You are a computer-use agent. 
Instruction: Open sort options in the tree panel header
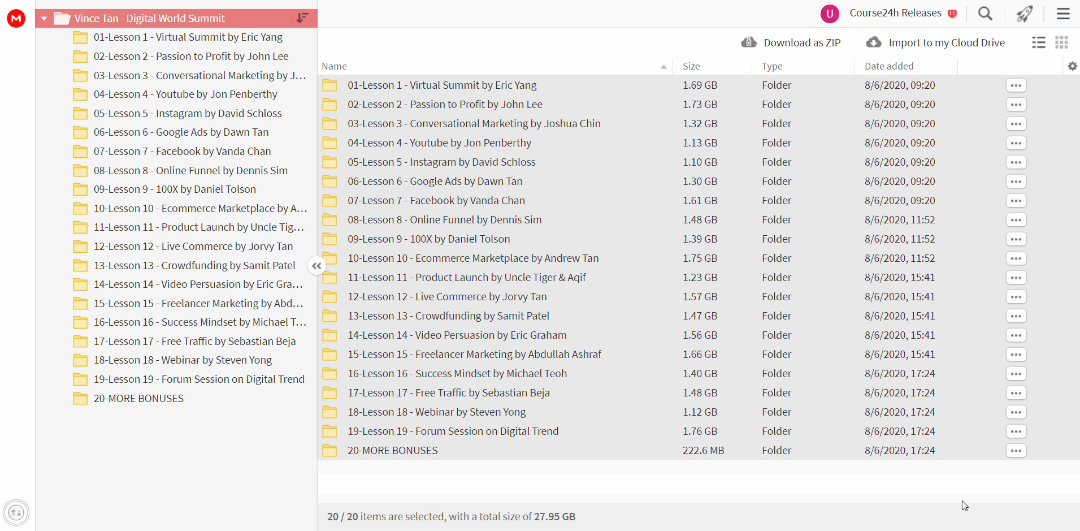click(302, 18)
